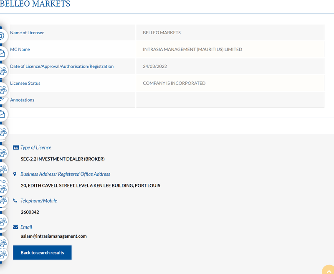
Task: Click the Date of Licence/Approval/Authorisation/Registration label
Action: 62,66
